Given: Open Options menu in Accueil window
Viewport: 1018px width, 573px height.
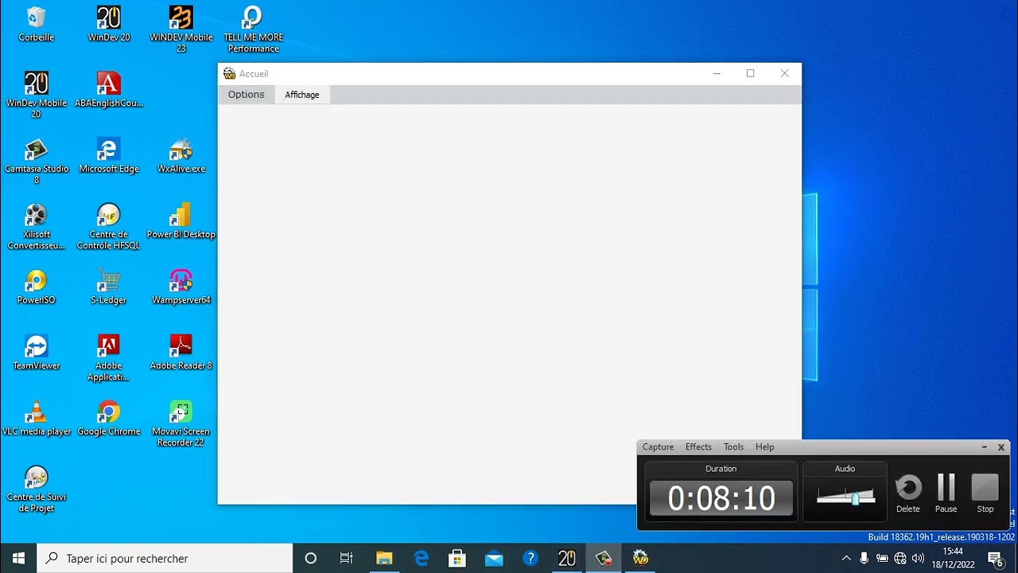Looking at the screenshot, I should point(246,95).
